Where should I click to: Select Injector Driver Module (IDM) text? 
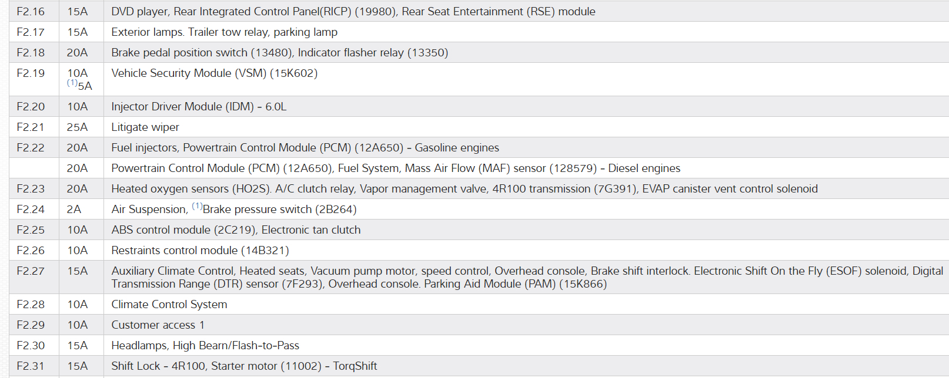coord(199,107)
